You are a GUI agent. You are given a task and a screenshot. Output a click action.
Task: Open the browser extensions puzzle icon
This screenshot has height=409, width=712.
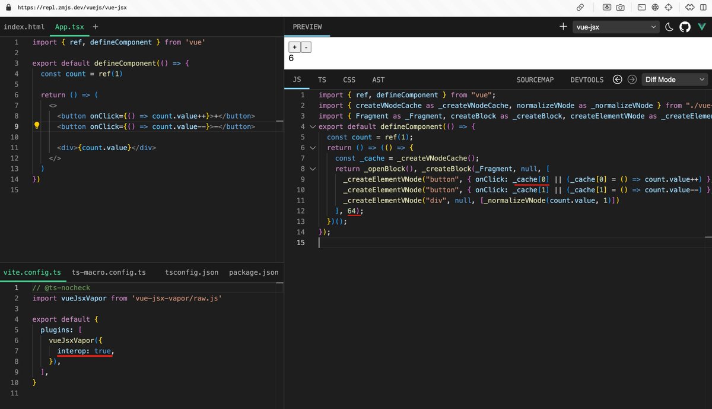pyautogui.click(x=689, y=8)
